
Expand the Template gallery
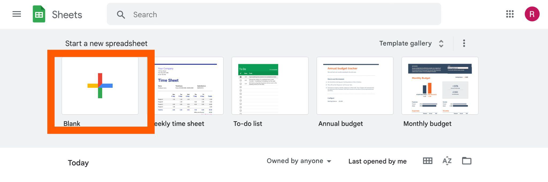tap(405, 43)
